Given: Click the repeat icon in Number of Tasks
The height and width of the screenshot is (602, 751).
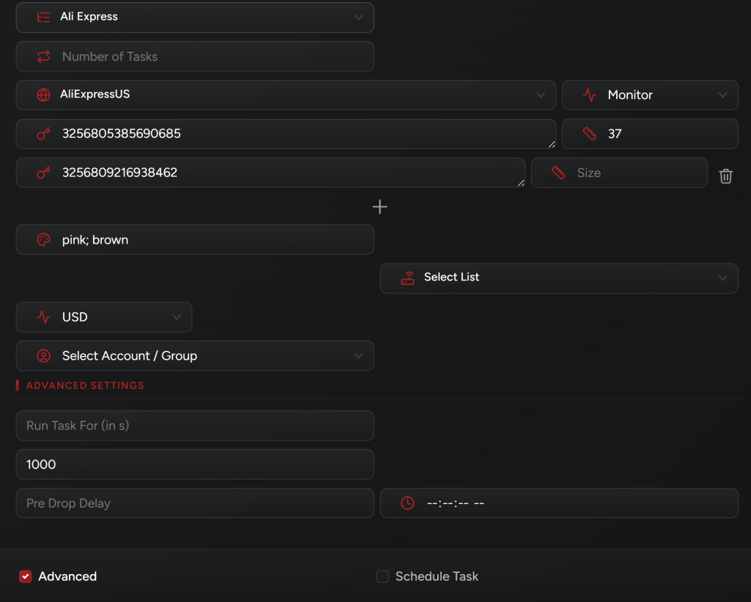Looking at the screenshot, I should pos(44,57).
